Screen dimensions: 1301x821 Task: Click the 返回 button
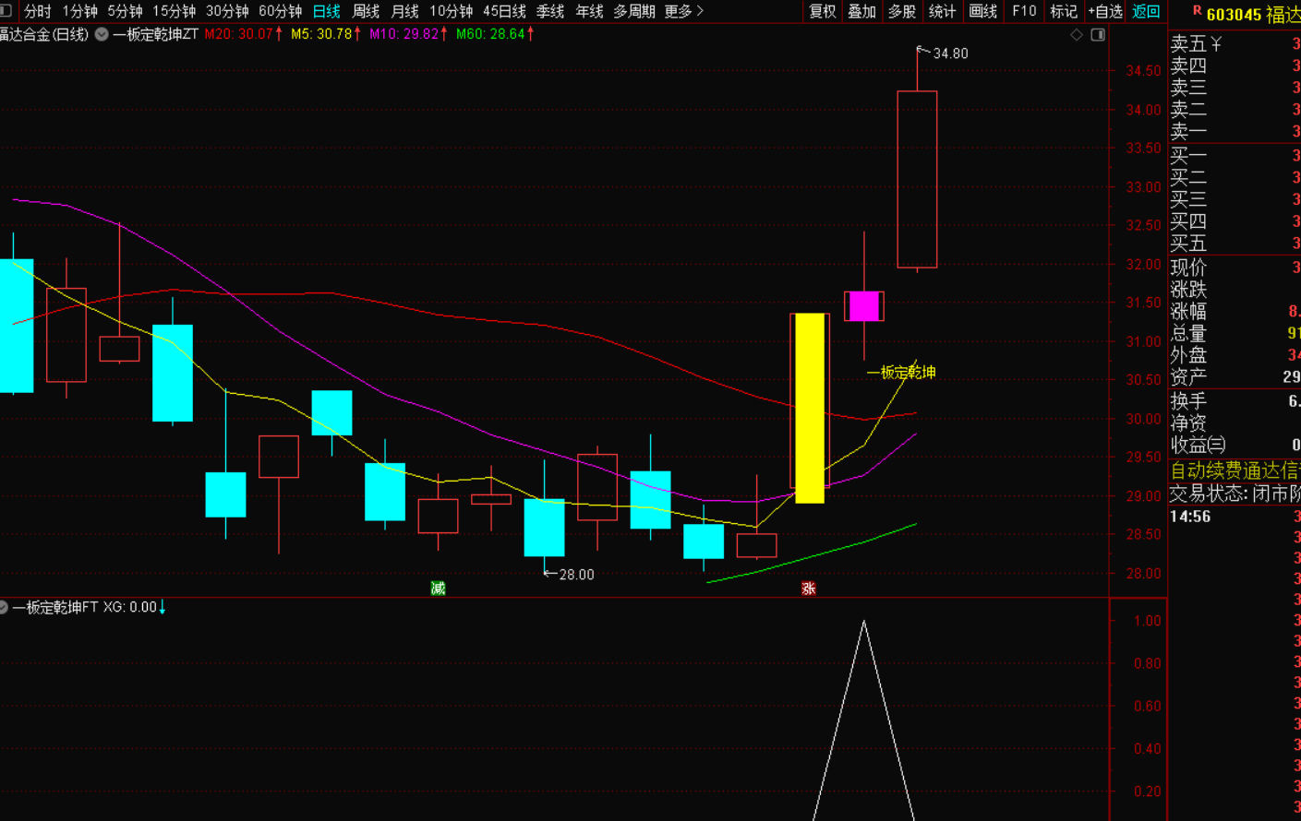click(x=1145, y=11)
